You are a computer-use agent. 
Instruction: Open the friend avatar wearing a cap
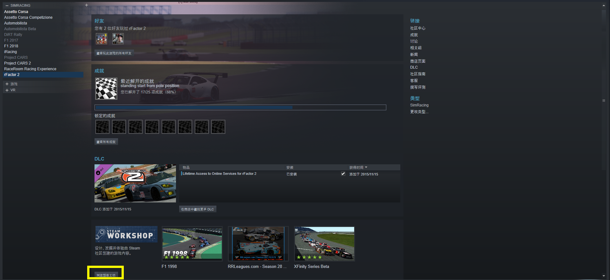click(118, 39)
